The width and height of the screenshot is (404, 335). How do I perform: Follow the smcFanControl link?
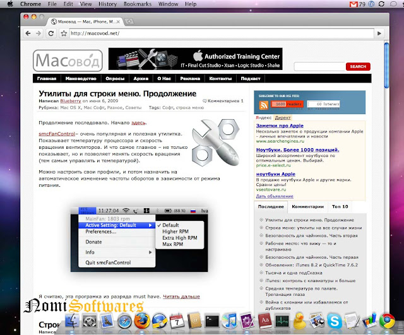click(57, 134)
